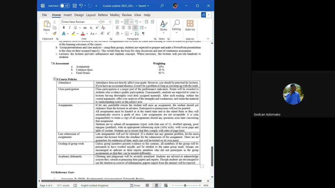The width and height of the screenshot is (335, 188).
Task: Switch to the Review tab
Action: 127,15
